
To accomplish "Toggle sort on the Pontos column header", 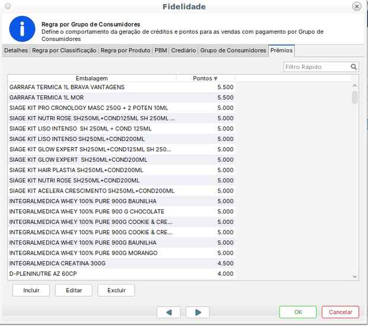I will click(205, 78).
